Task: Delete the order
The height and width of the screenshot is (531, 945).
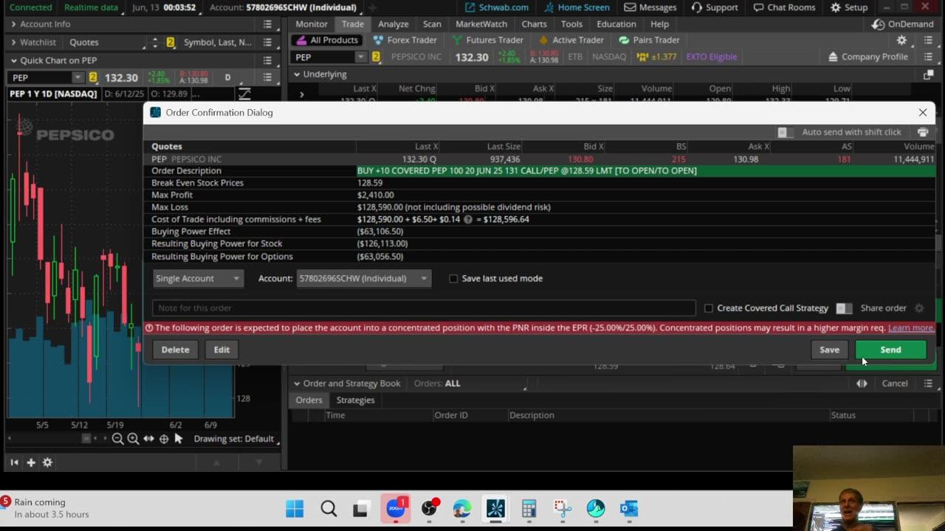Action: 175,350
